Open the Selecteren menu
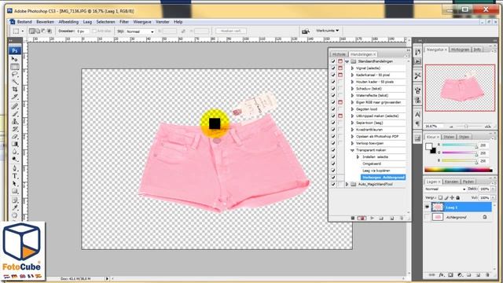The height and width of the screenshot is (283, 503). pos(105,22)
